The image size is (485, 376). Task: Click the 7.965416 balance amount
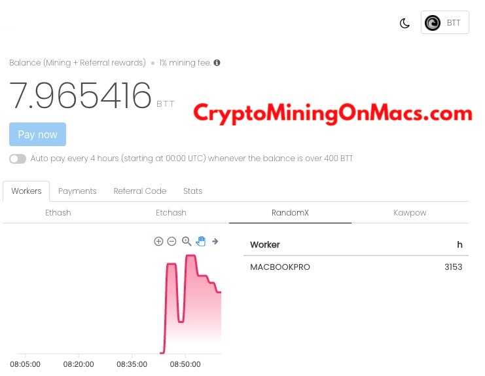click(81, 95)
